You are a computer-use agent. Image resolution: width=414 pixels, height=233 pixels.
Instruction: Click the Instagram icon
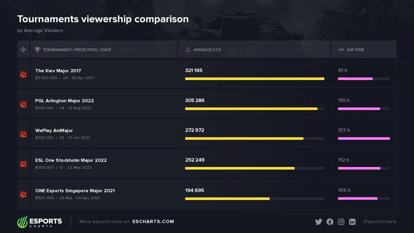click(341, 222)
